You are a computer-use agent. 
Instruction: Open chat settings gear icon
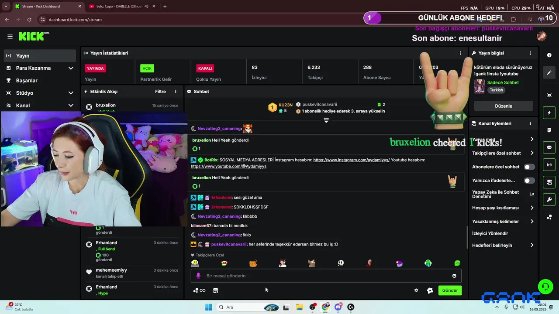pos(416,290)
